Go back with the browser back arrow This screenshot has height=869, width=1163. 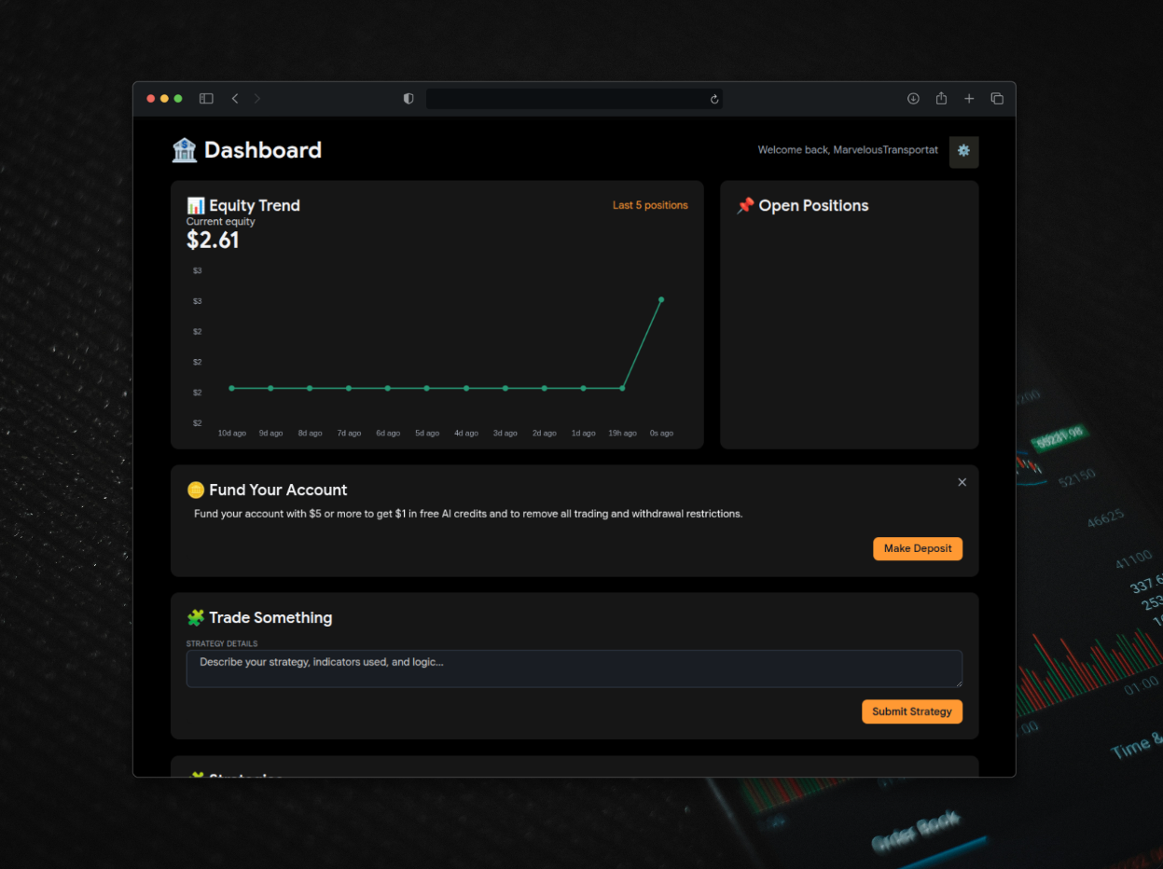click(235, 99)
